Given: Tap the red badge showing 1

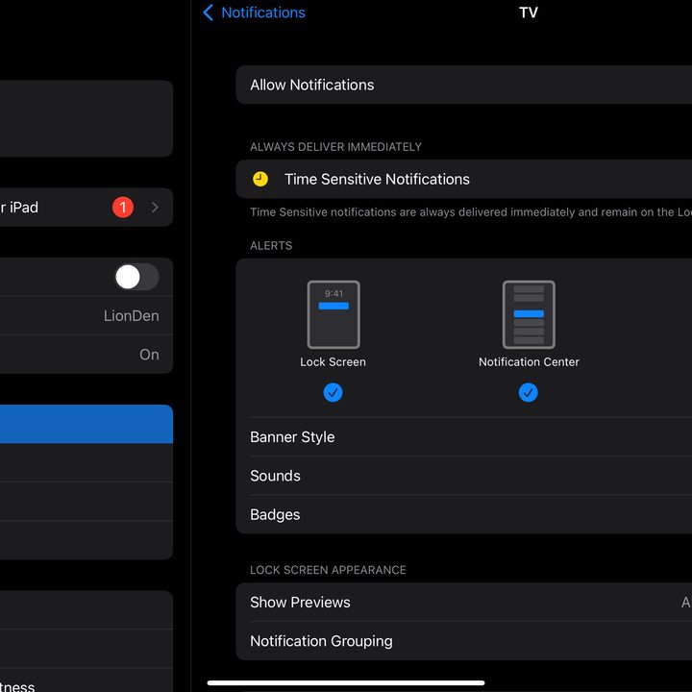Looking at the screenshot, I should tap(123, 207).
